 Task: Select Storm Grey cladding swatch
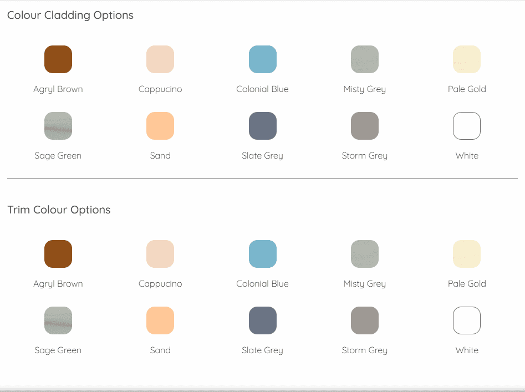(365, 126)
